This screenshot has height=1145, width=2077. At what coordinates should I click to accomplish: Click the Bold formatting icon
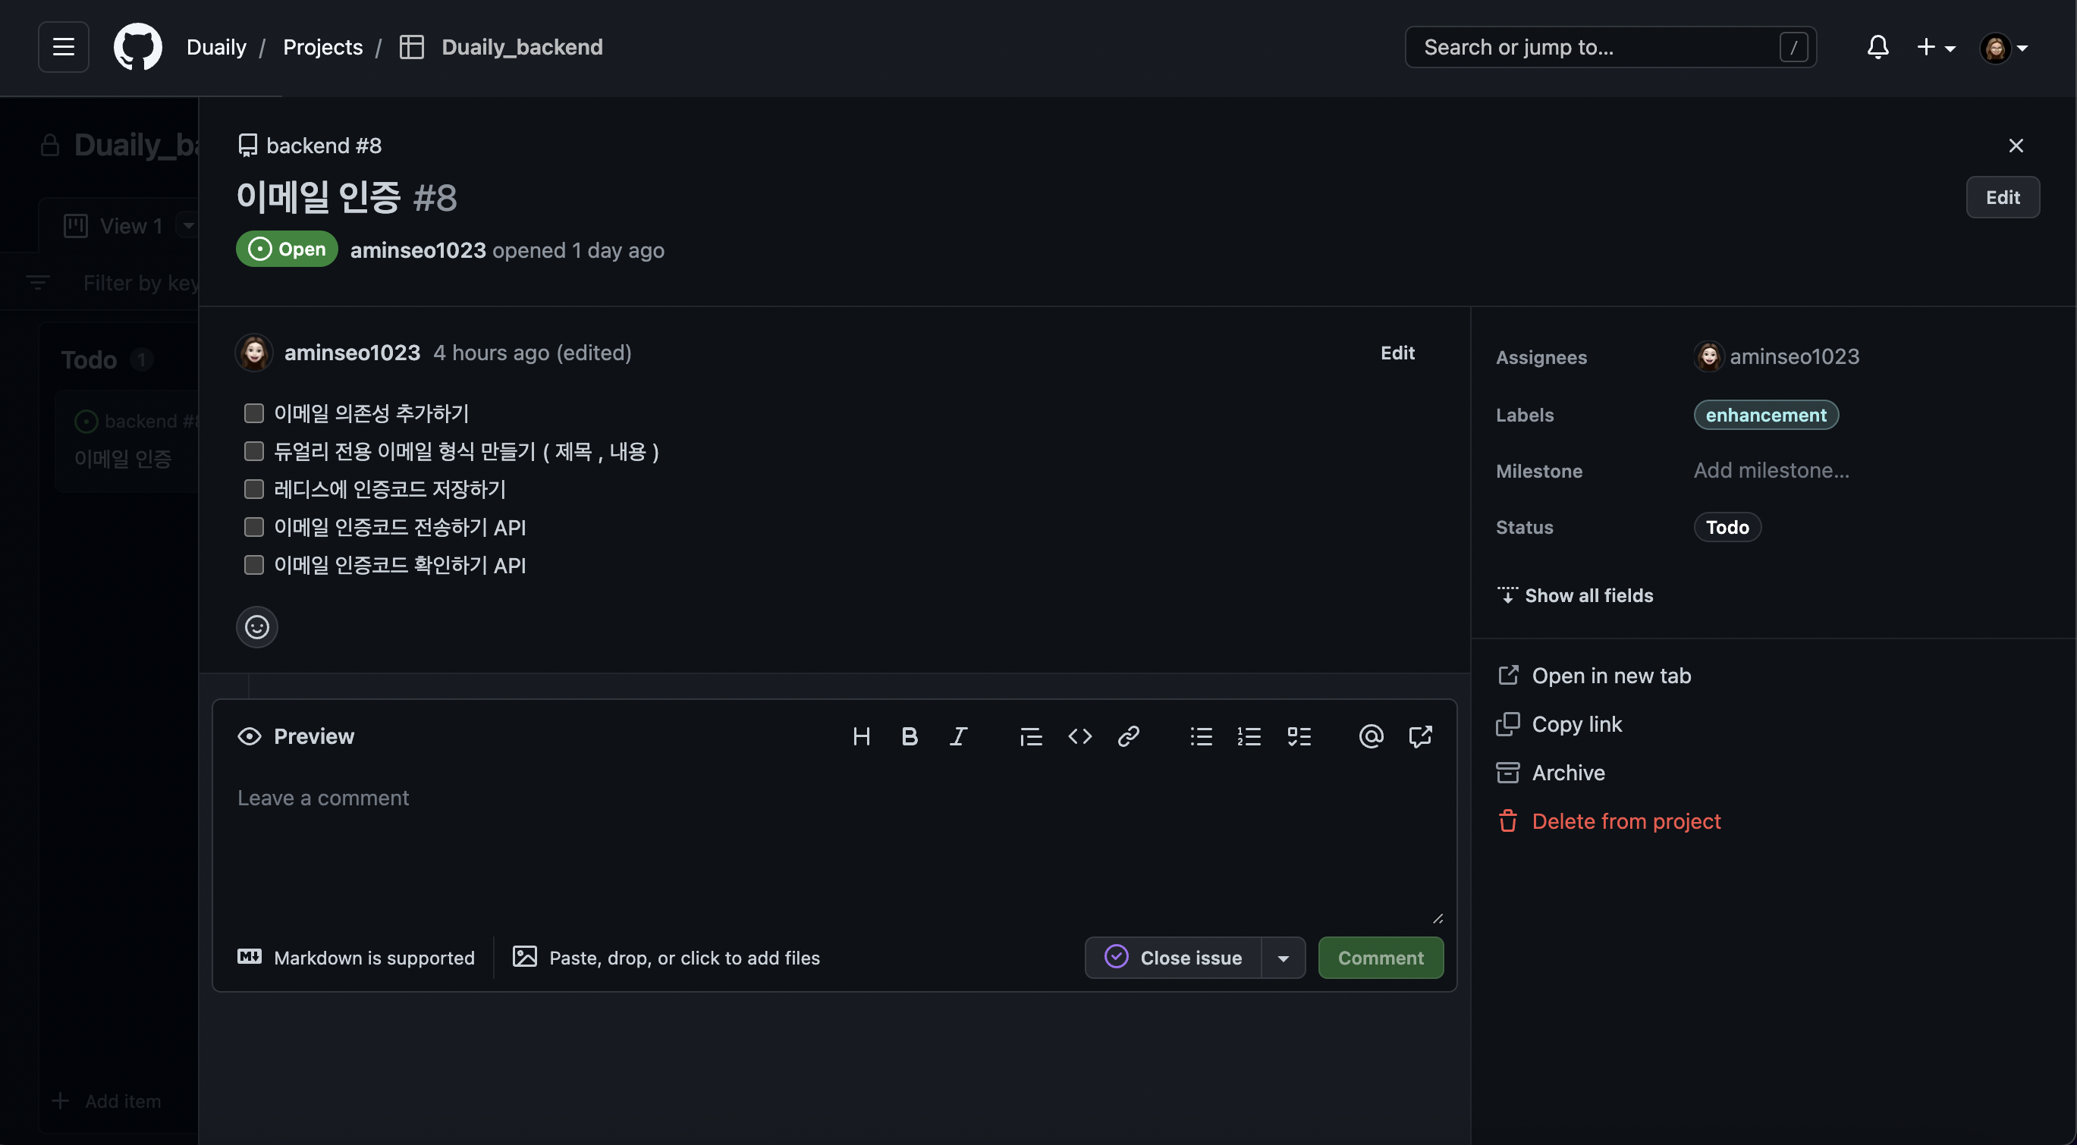[910, 736]
